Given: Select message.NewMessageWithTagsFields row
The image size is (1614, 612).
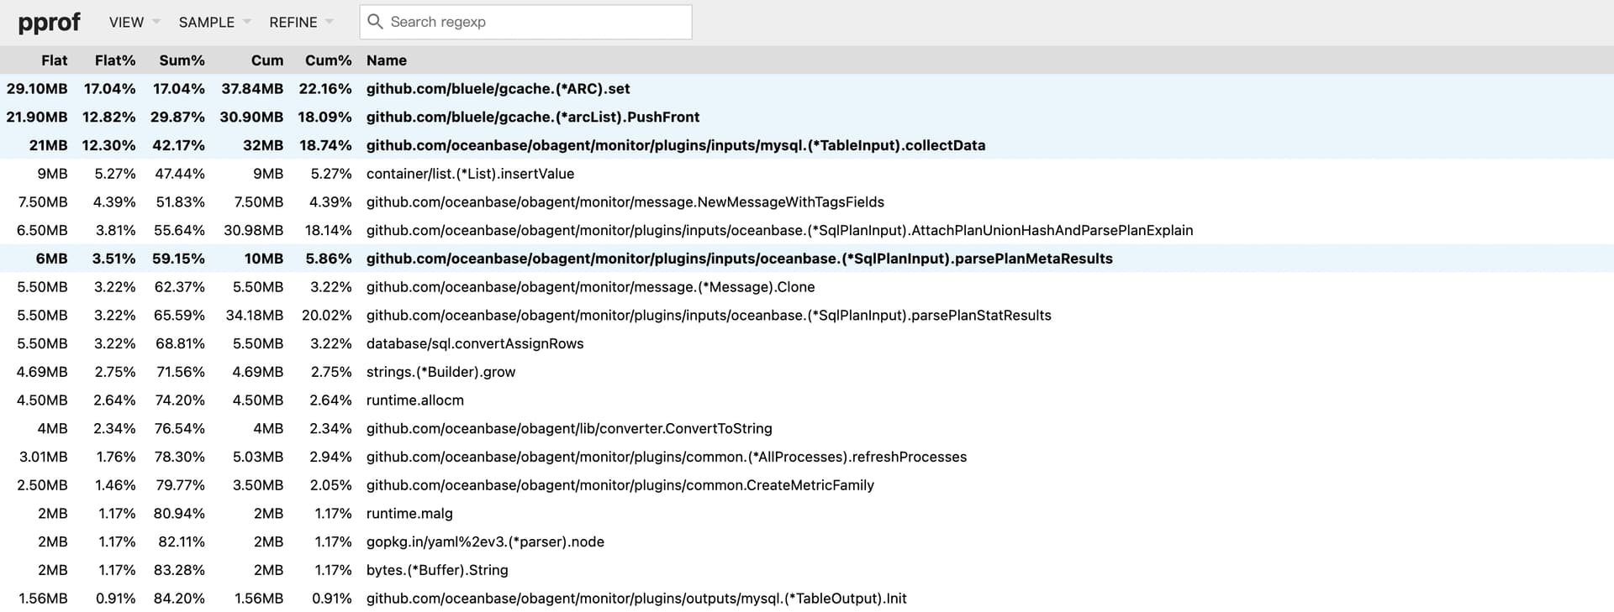Looking at the screenshot, I should [x=807, y=201].
